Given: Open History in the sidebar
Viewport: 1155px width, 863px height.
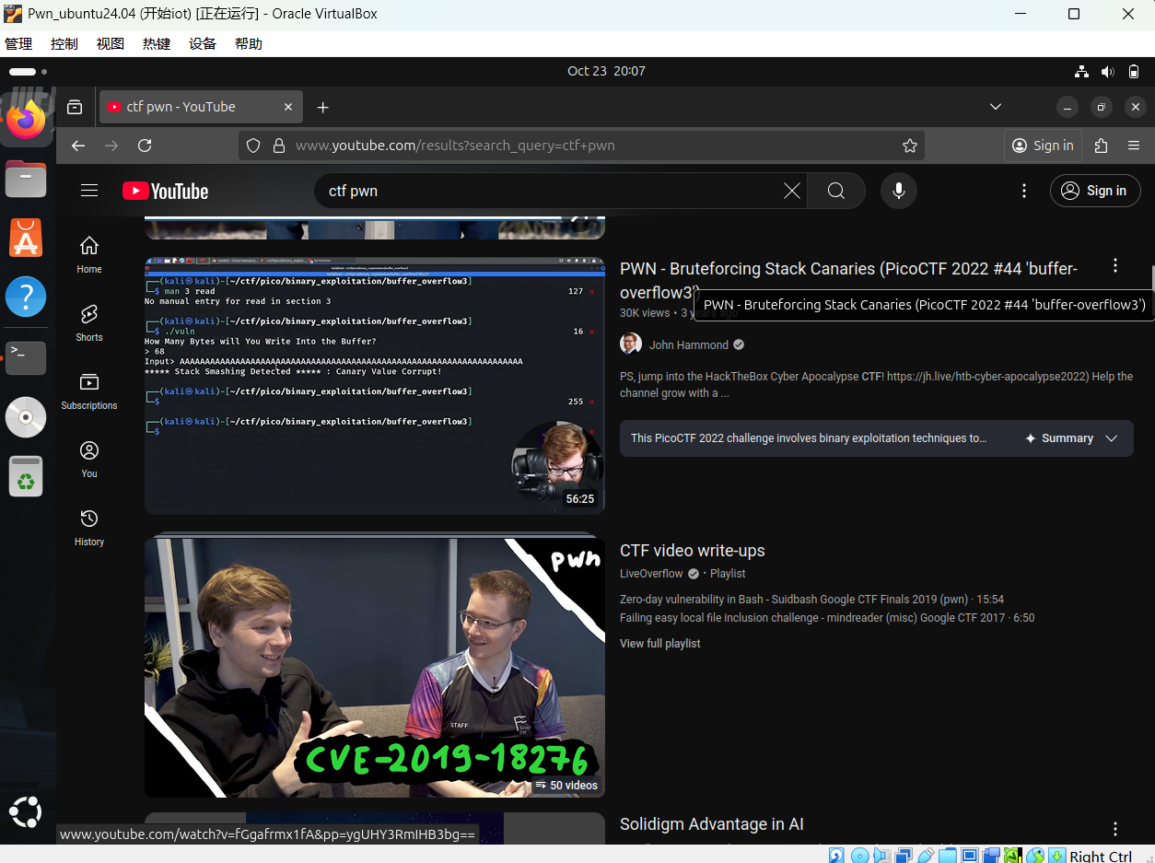Looking at the screenshot, I should 89,527.
